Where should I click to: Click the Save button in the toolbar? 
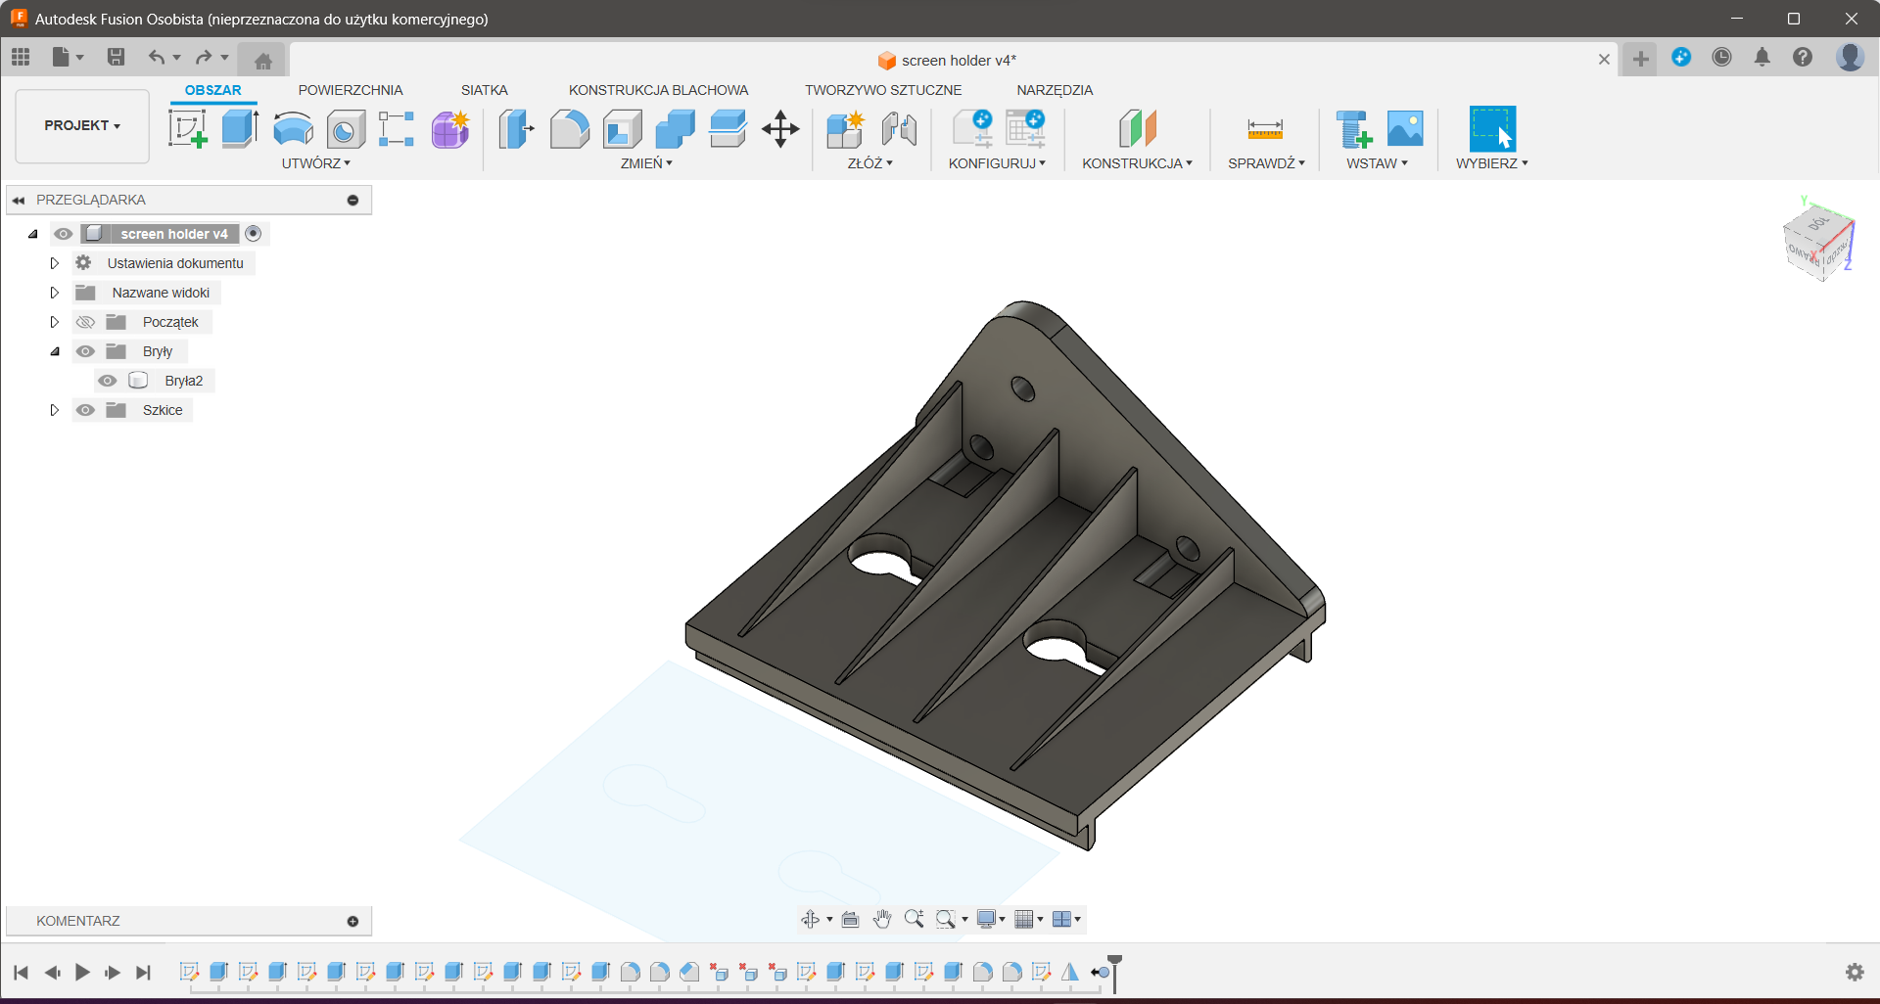[116, 58]
